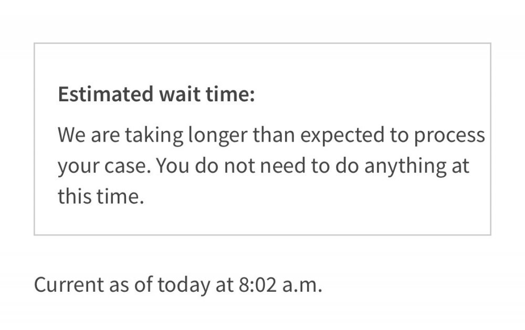Click the word "than" in the message
Viewport: 525px width, 330px height.
point(274,135)
